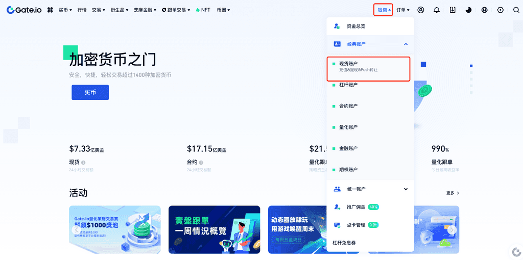Open the four-dot apps grid icon
The image size is (523, 260).
point(50,10)
